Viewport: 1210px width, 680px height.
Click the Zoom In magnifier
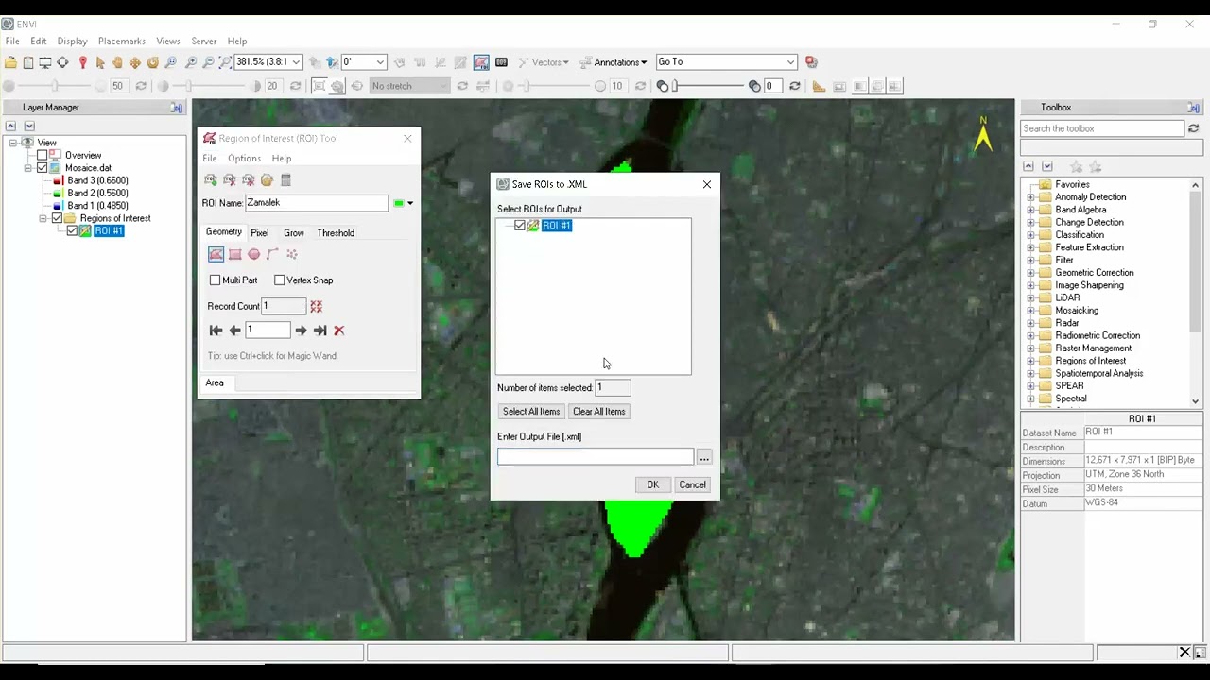[191, 62]
